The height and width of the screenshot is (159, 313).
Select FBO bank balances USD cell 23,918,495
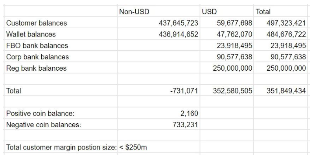pyautogui.click(x=227, y=46)
